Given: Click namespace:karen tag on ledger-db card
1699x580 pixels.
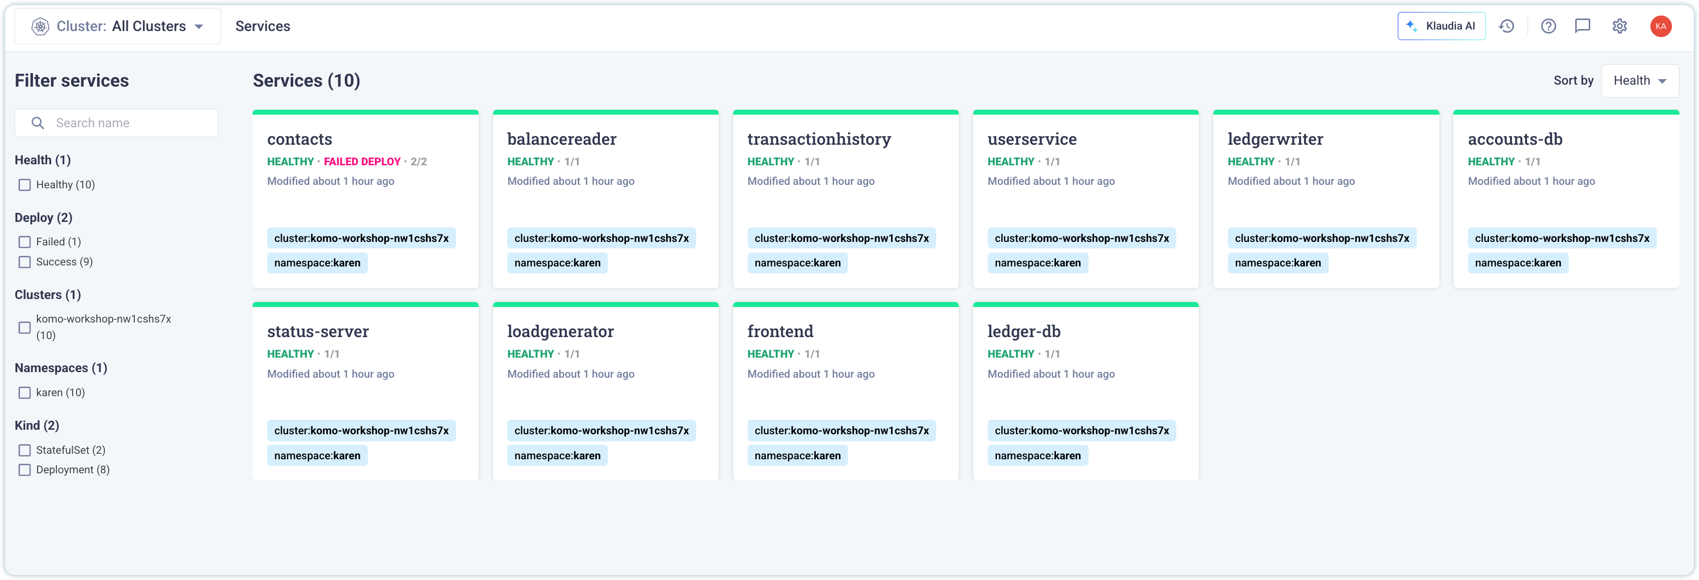Looking at the screenshot, I should [x=1037, y=455].
